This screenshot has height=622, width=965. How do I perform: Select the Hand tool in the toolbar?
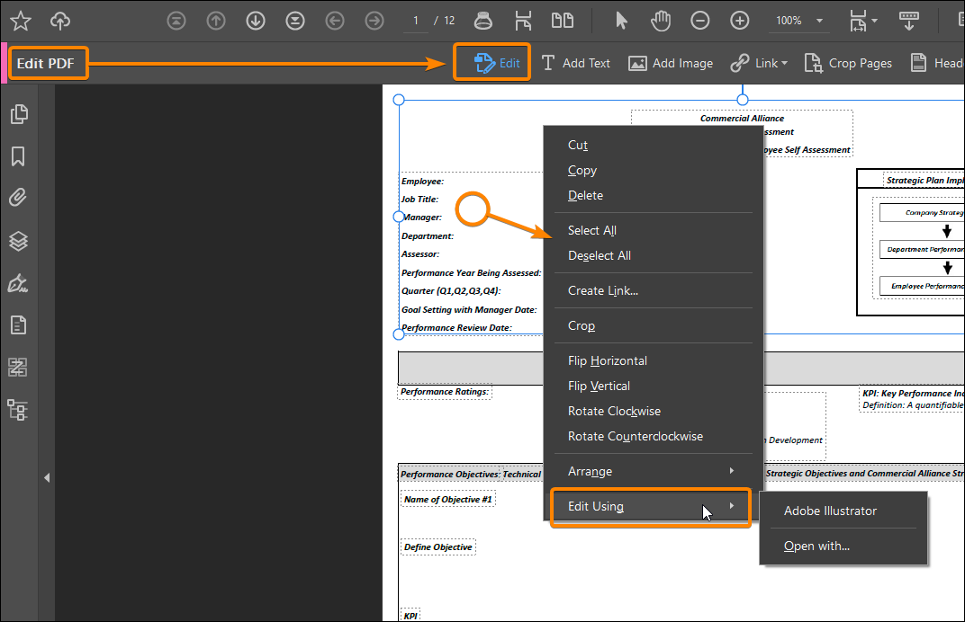(x=660, y=20)
